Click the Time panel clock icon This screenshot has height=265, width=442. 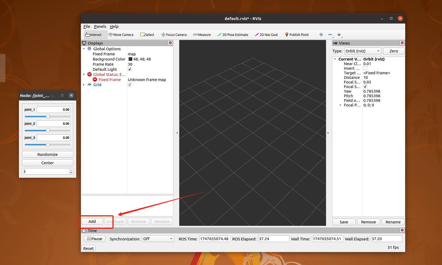(84, 230)
